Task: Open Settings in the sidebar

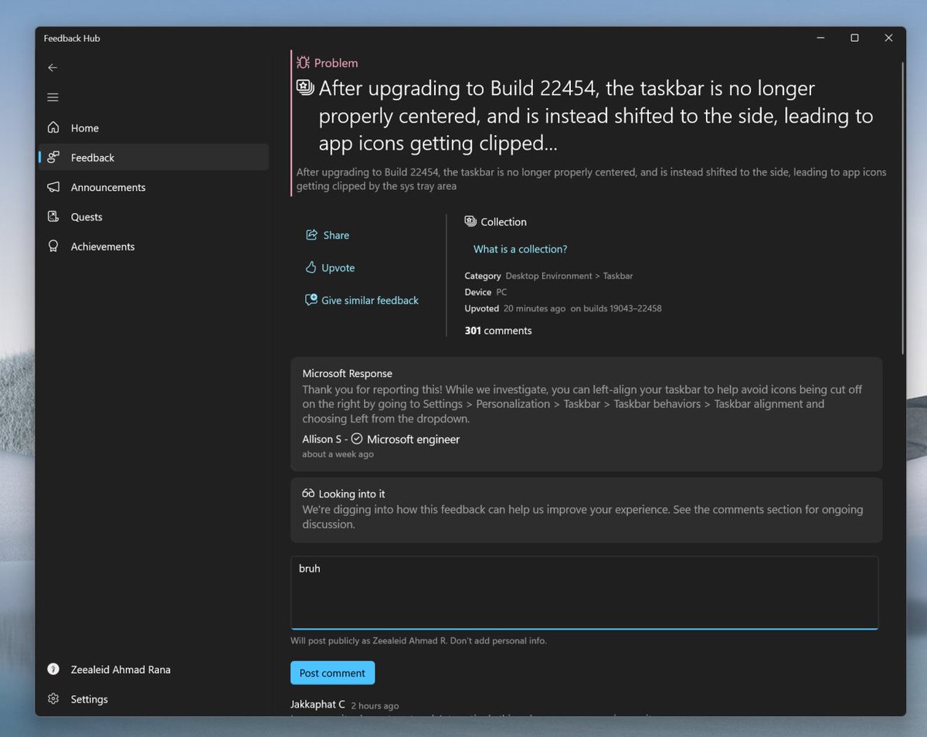Action: click(154, 699)
